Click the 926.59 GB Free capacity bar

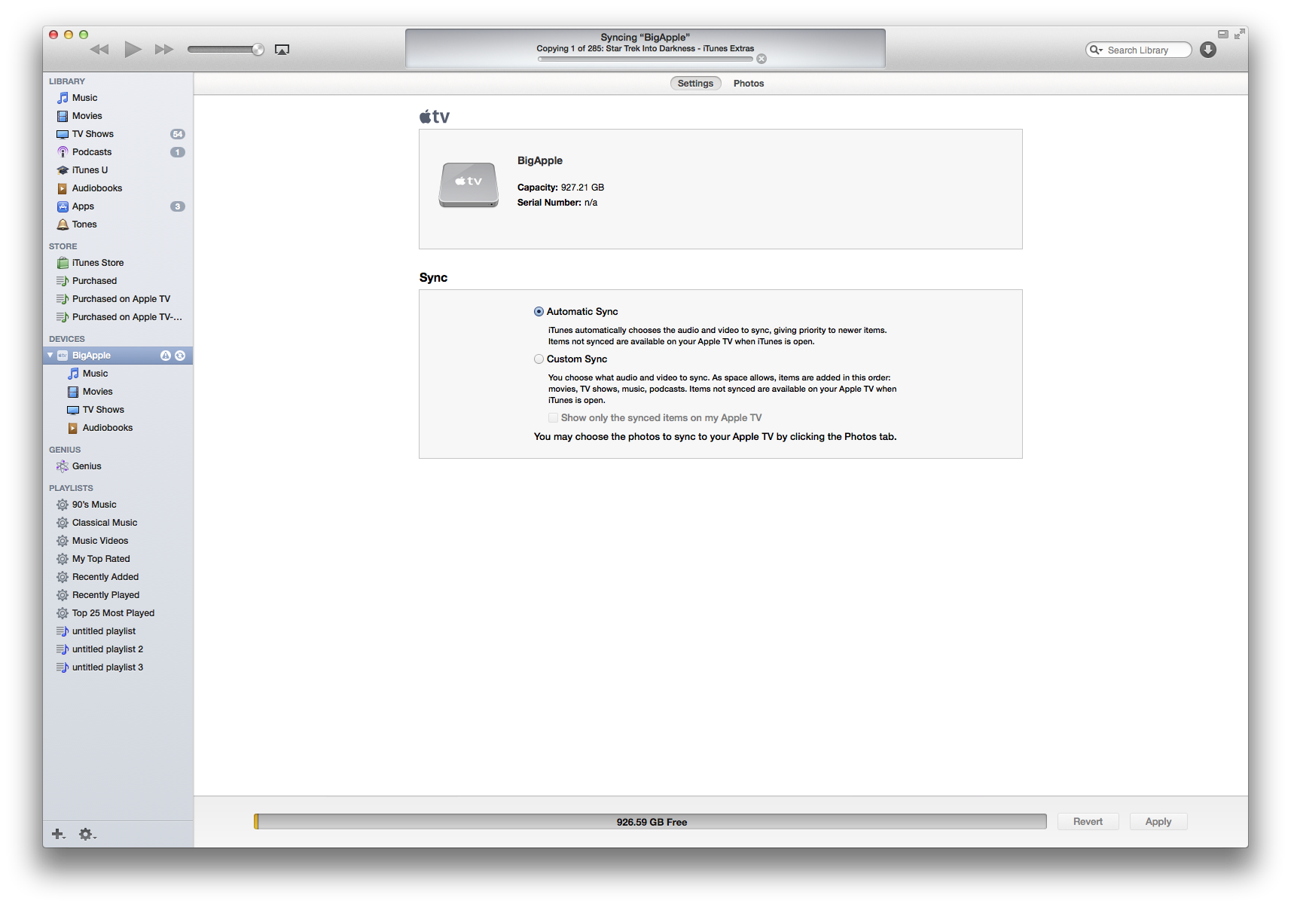click(651, 822)
